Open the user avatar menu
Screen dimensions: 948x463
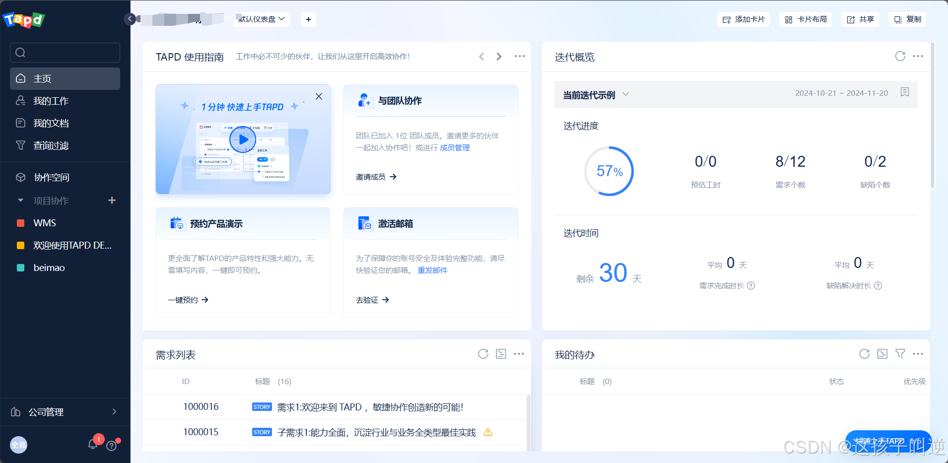coord(19,445)
